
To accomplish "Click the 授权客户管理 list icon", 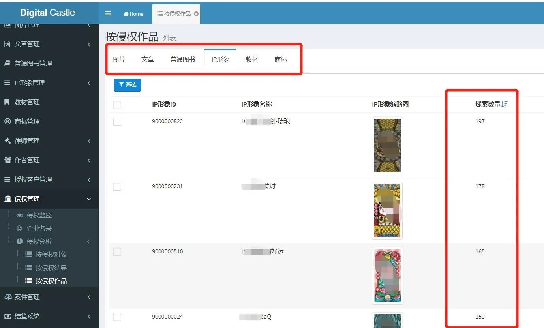I will (7, 179).
